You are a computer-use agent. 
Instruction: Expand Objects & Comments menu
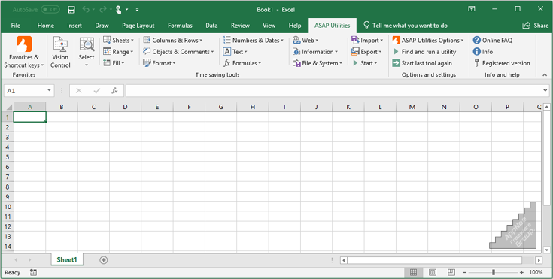click(178, 52)
